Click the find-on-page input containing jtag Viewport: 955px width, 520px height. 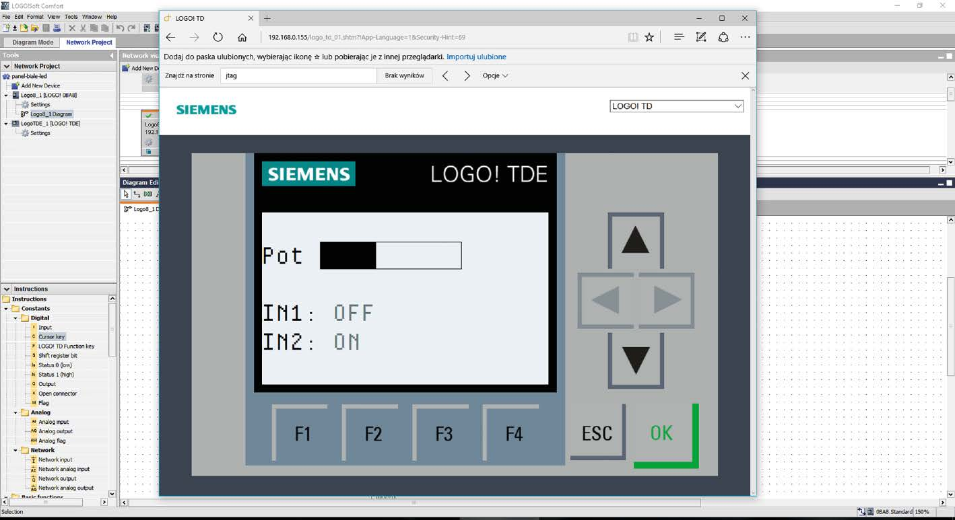coord(298,75)
